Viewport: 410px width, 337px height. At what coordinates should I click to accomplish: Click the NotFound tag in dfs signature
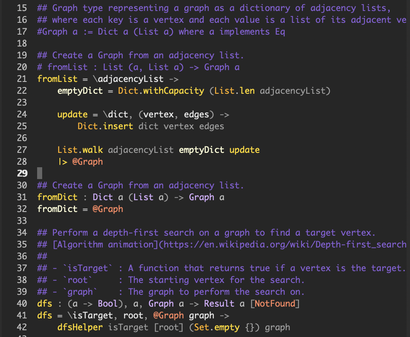tap(275, 304)
